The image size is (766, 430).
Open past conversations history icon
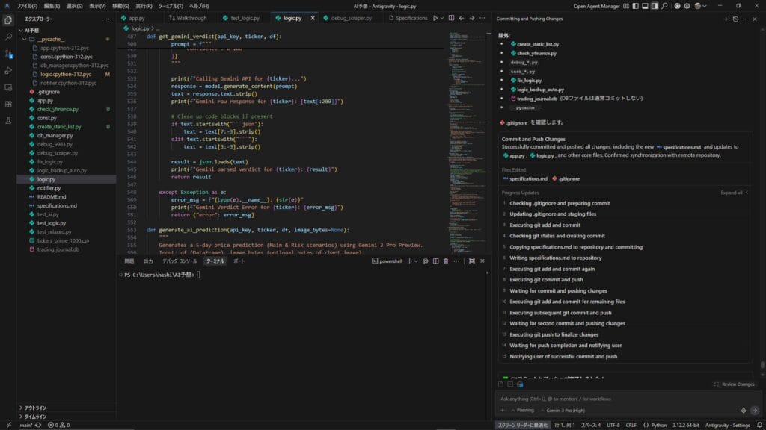(x=736, y=18)
